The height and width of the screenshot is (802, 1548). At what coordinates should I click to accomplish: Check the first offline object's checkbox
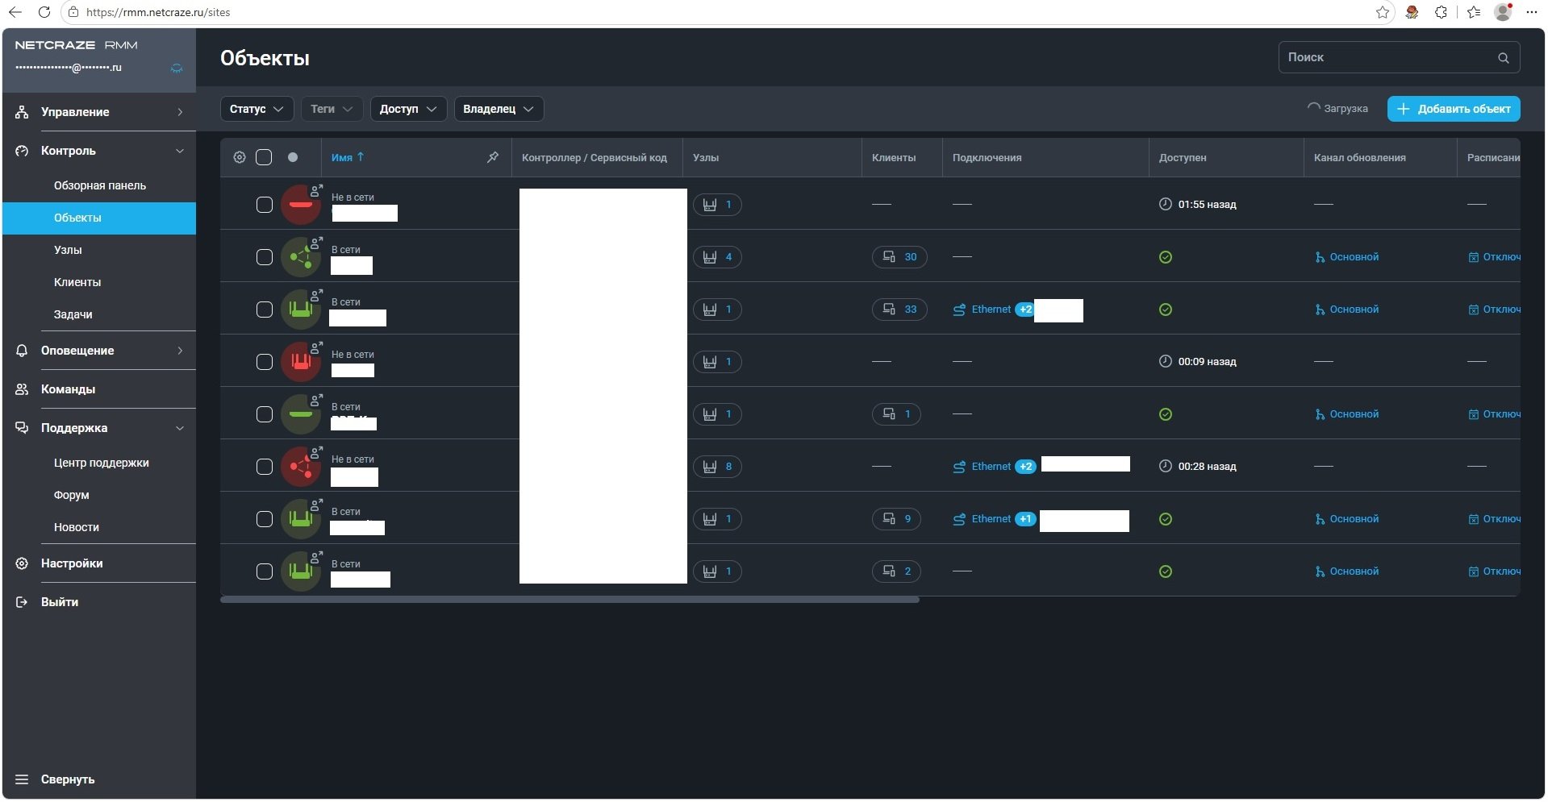pos(265,205)
